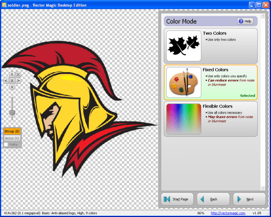
Task: Switch to Bitmap (B) view
Action: tap(12, 131)
